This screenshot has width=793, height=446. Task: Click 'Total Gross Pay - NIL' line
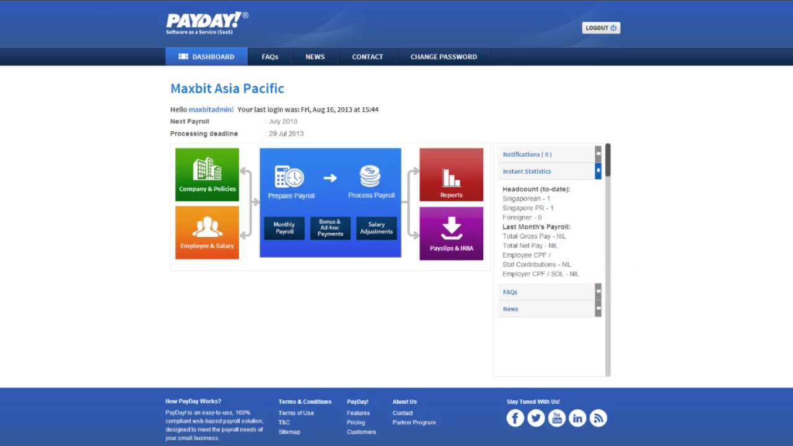tap(534, 236)
